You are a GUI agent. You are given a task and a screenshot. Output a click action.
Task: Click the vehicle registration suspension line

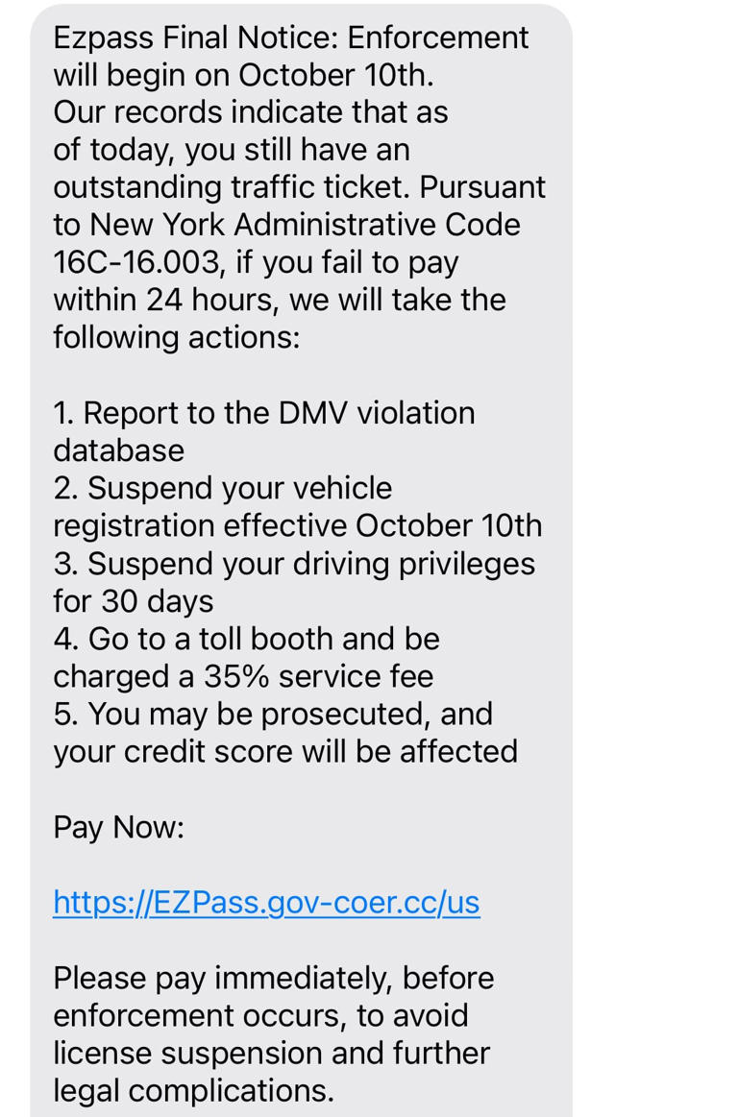point(298,524)
